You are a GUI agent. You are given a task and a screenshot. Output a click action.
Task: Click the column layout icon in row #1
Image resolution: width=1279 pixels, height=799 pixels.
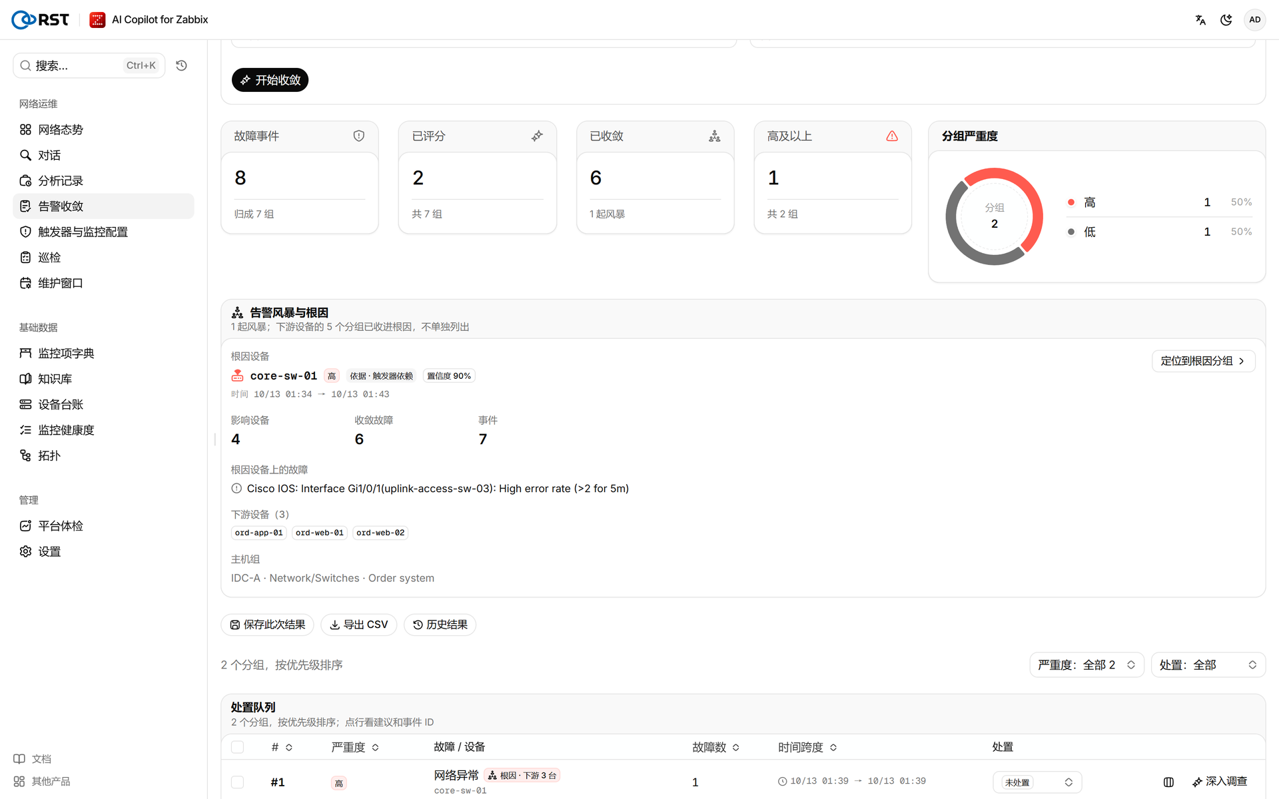click(1168, 782)
